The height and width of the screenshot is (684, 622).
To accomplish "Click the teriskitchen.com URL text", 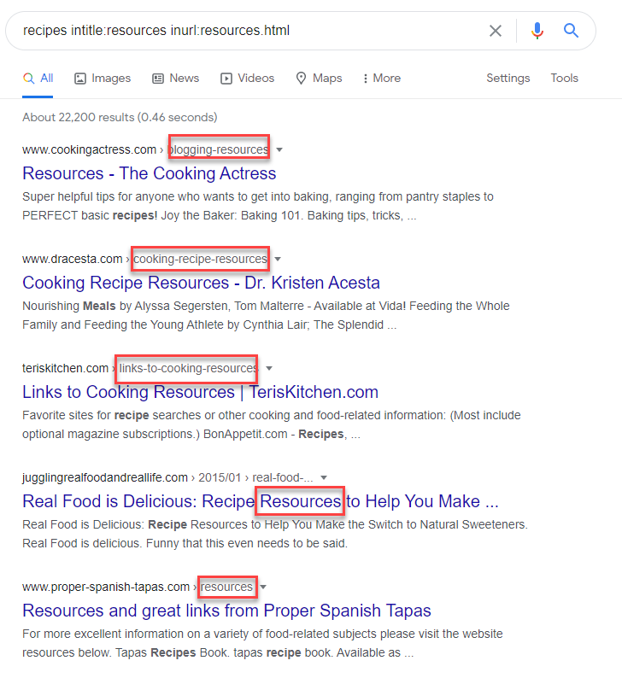I will [66, 369].
